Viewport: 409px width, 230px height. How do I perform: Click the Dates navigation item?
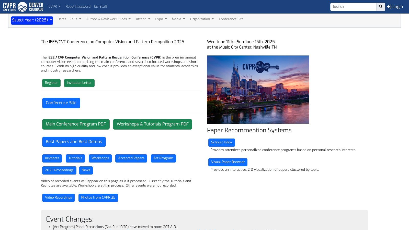[62, 19]
